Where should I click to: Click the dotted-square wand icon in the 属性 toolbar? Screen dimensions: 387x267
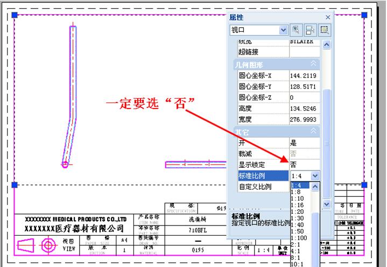tap(296, 30)
